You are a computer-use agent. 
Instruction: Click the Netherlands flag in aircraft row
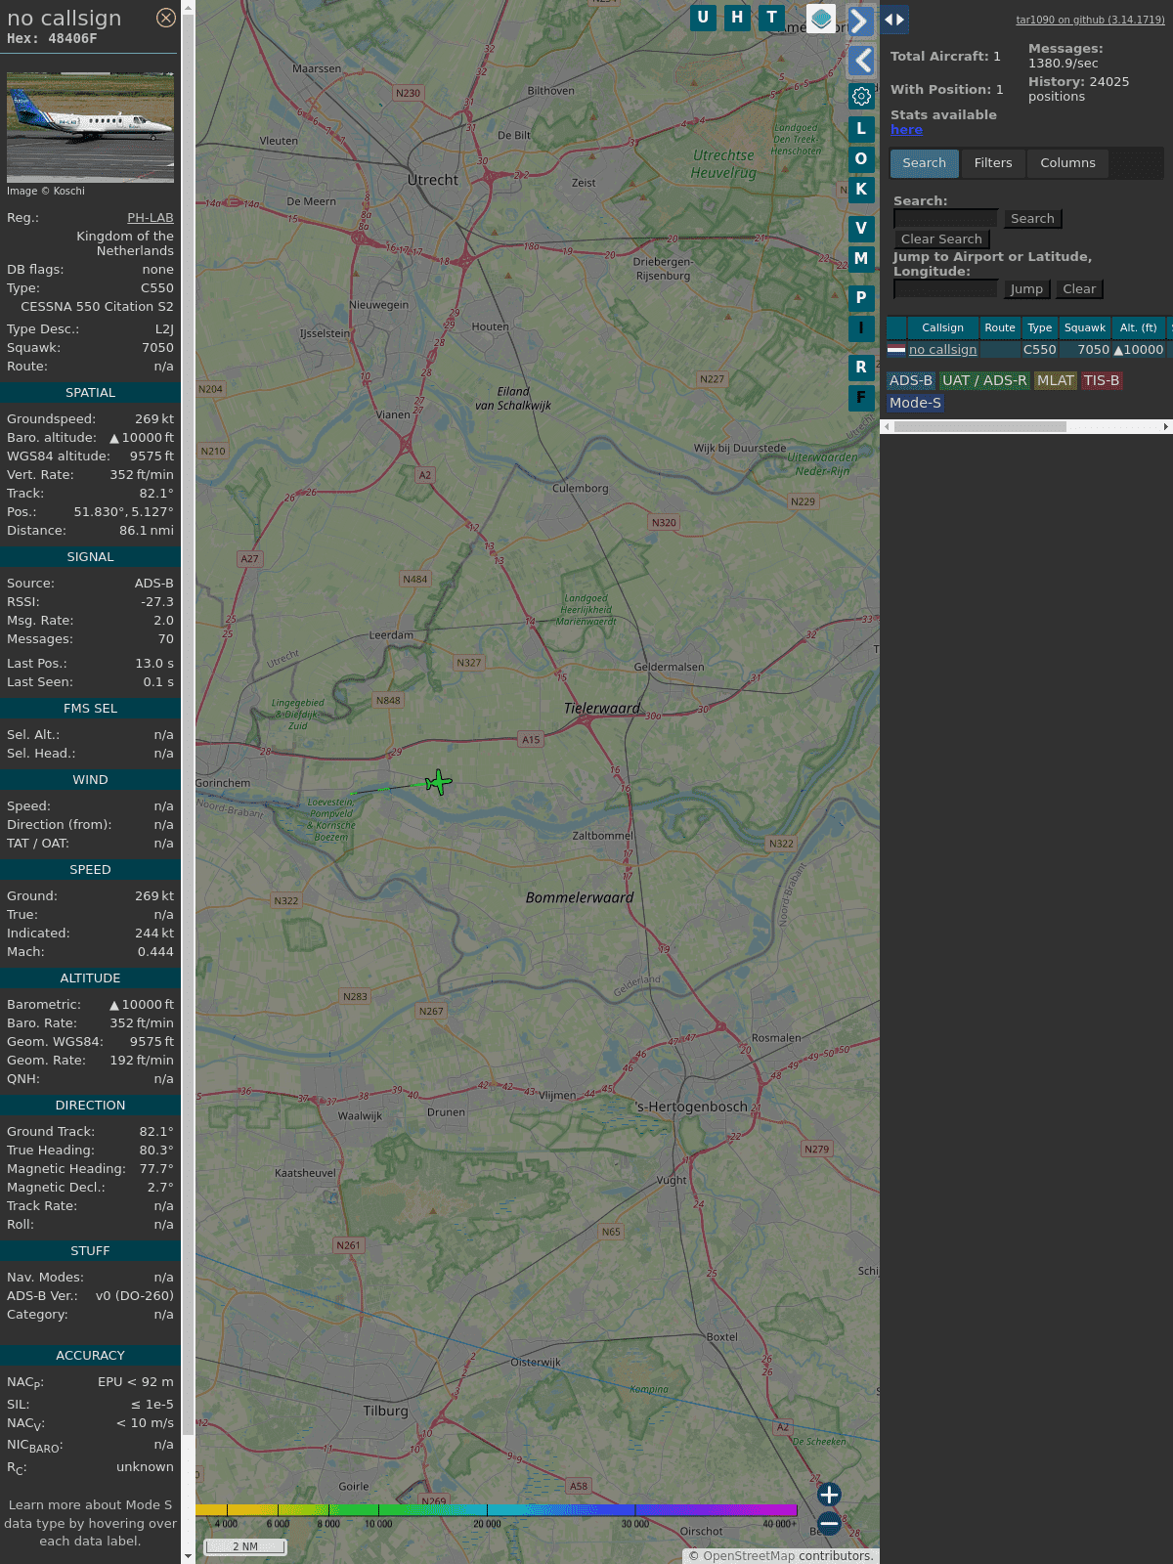896,349
